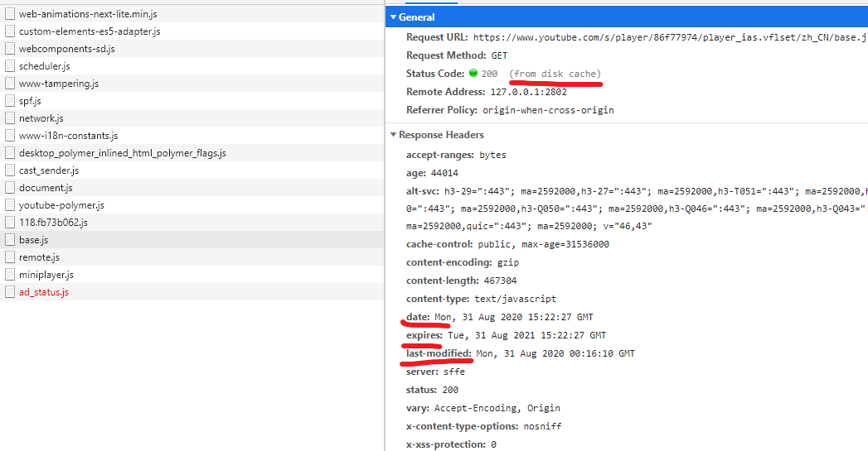Select www-i18n-constants.js in the list
868x451 pixels.
pos(68,136)
